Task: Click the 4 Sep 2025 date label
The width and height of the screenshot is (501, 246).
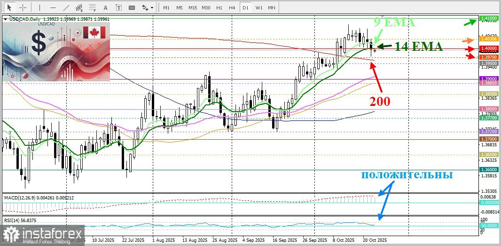Action: (x=254, y=240)
